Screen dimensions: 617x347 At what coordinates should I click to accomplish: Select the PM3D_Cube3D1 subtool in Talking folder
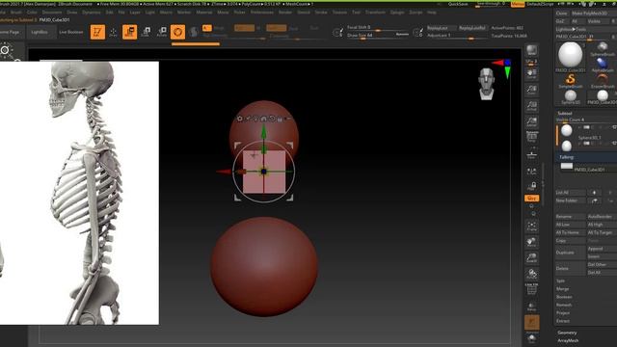tap(588, 167)
